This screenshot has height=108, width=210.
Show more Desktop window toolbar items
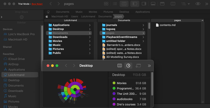click(x=149, y=66)
